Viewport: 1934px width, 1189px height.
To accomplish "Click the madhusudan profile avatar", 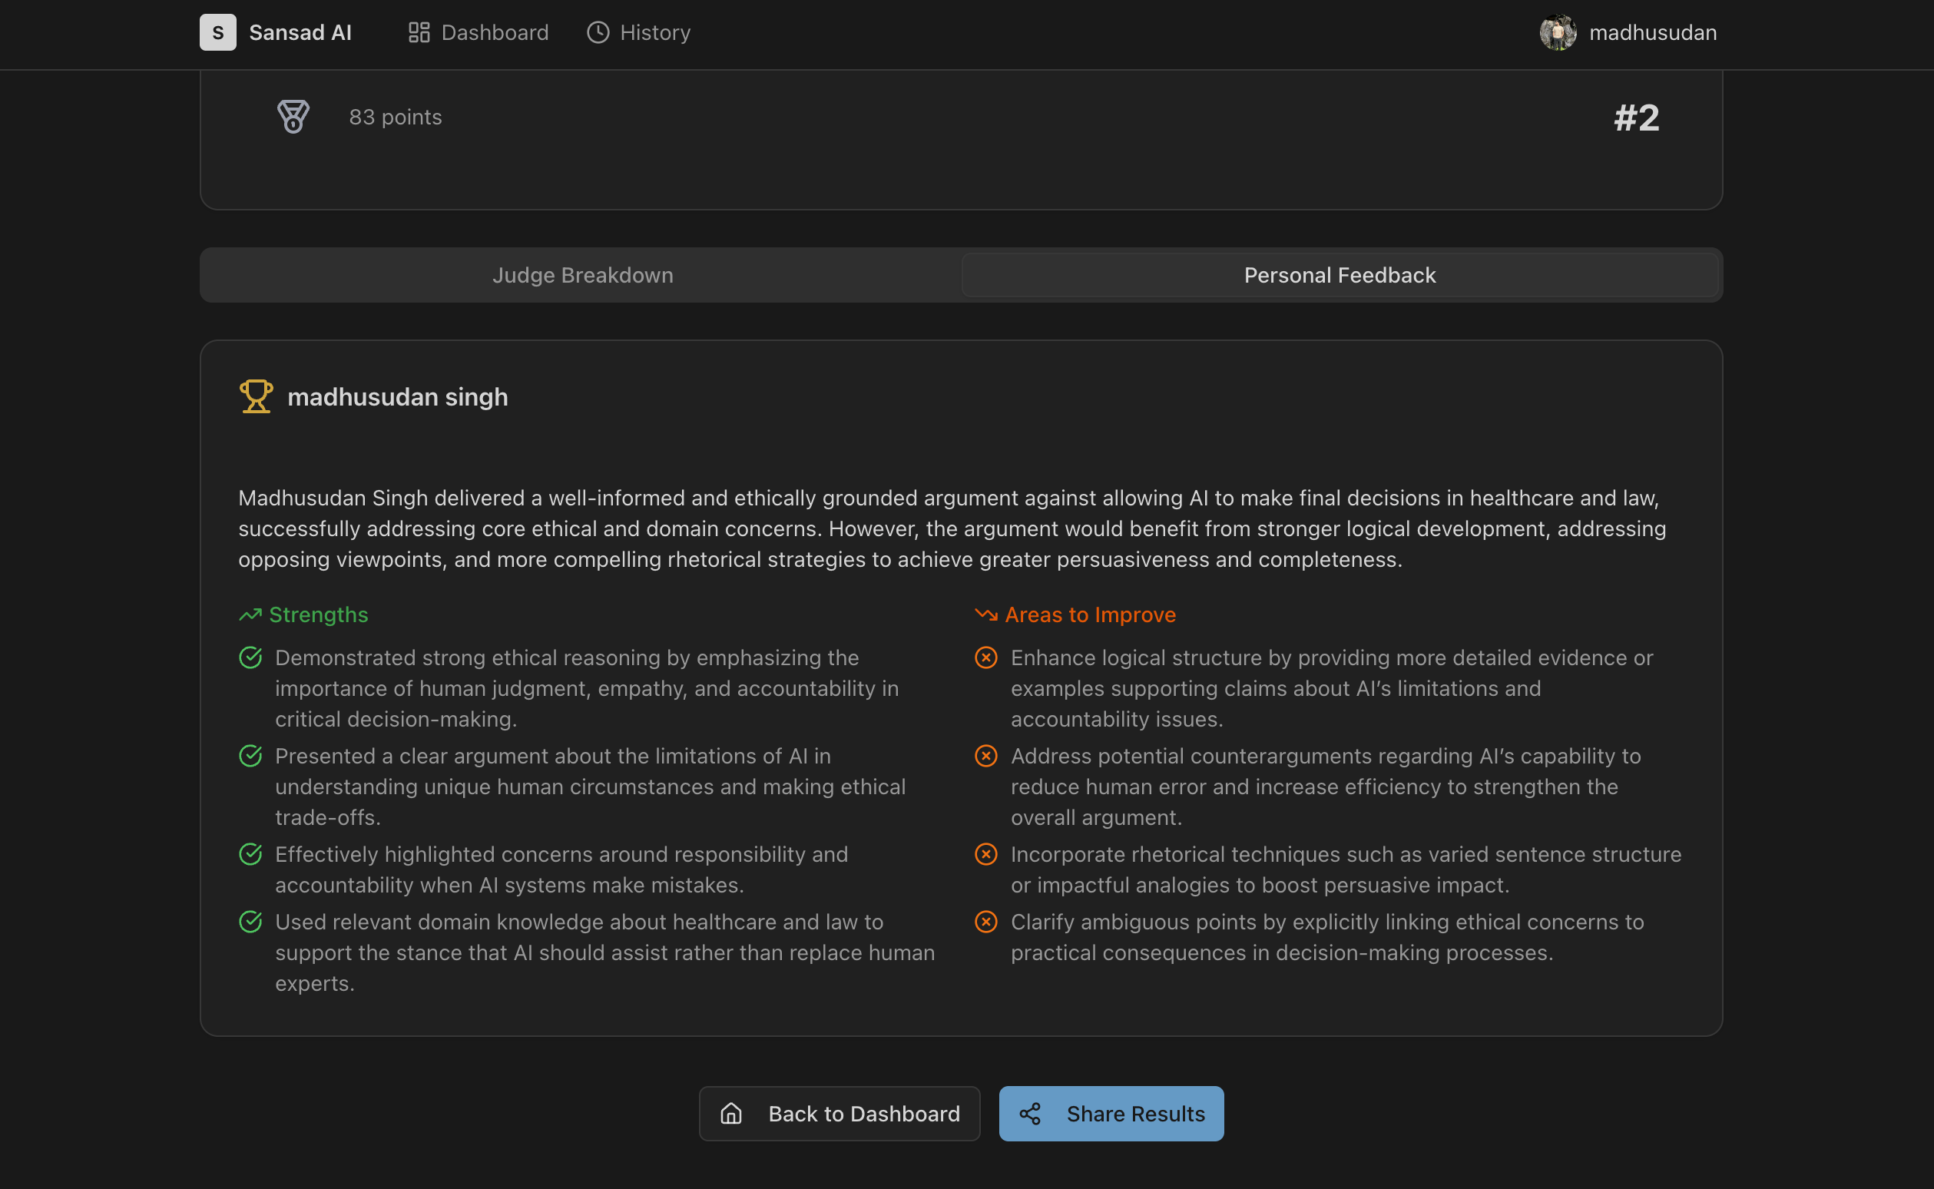I will click(1558, 32).
